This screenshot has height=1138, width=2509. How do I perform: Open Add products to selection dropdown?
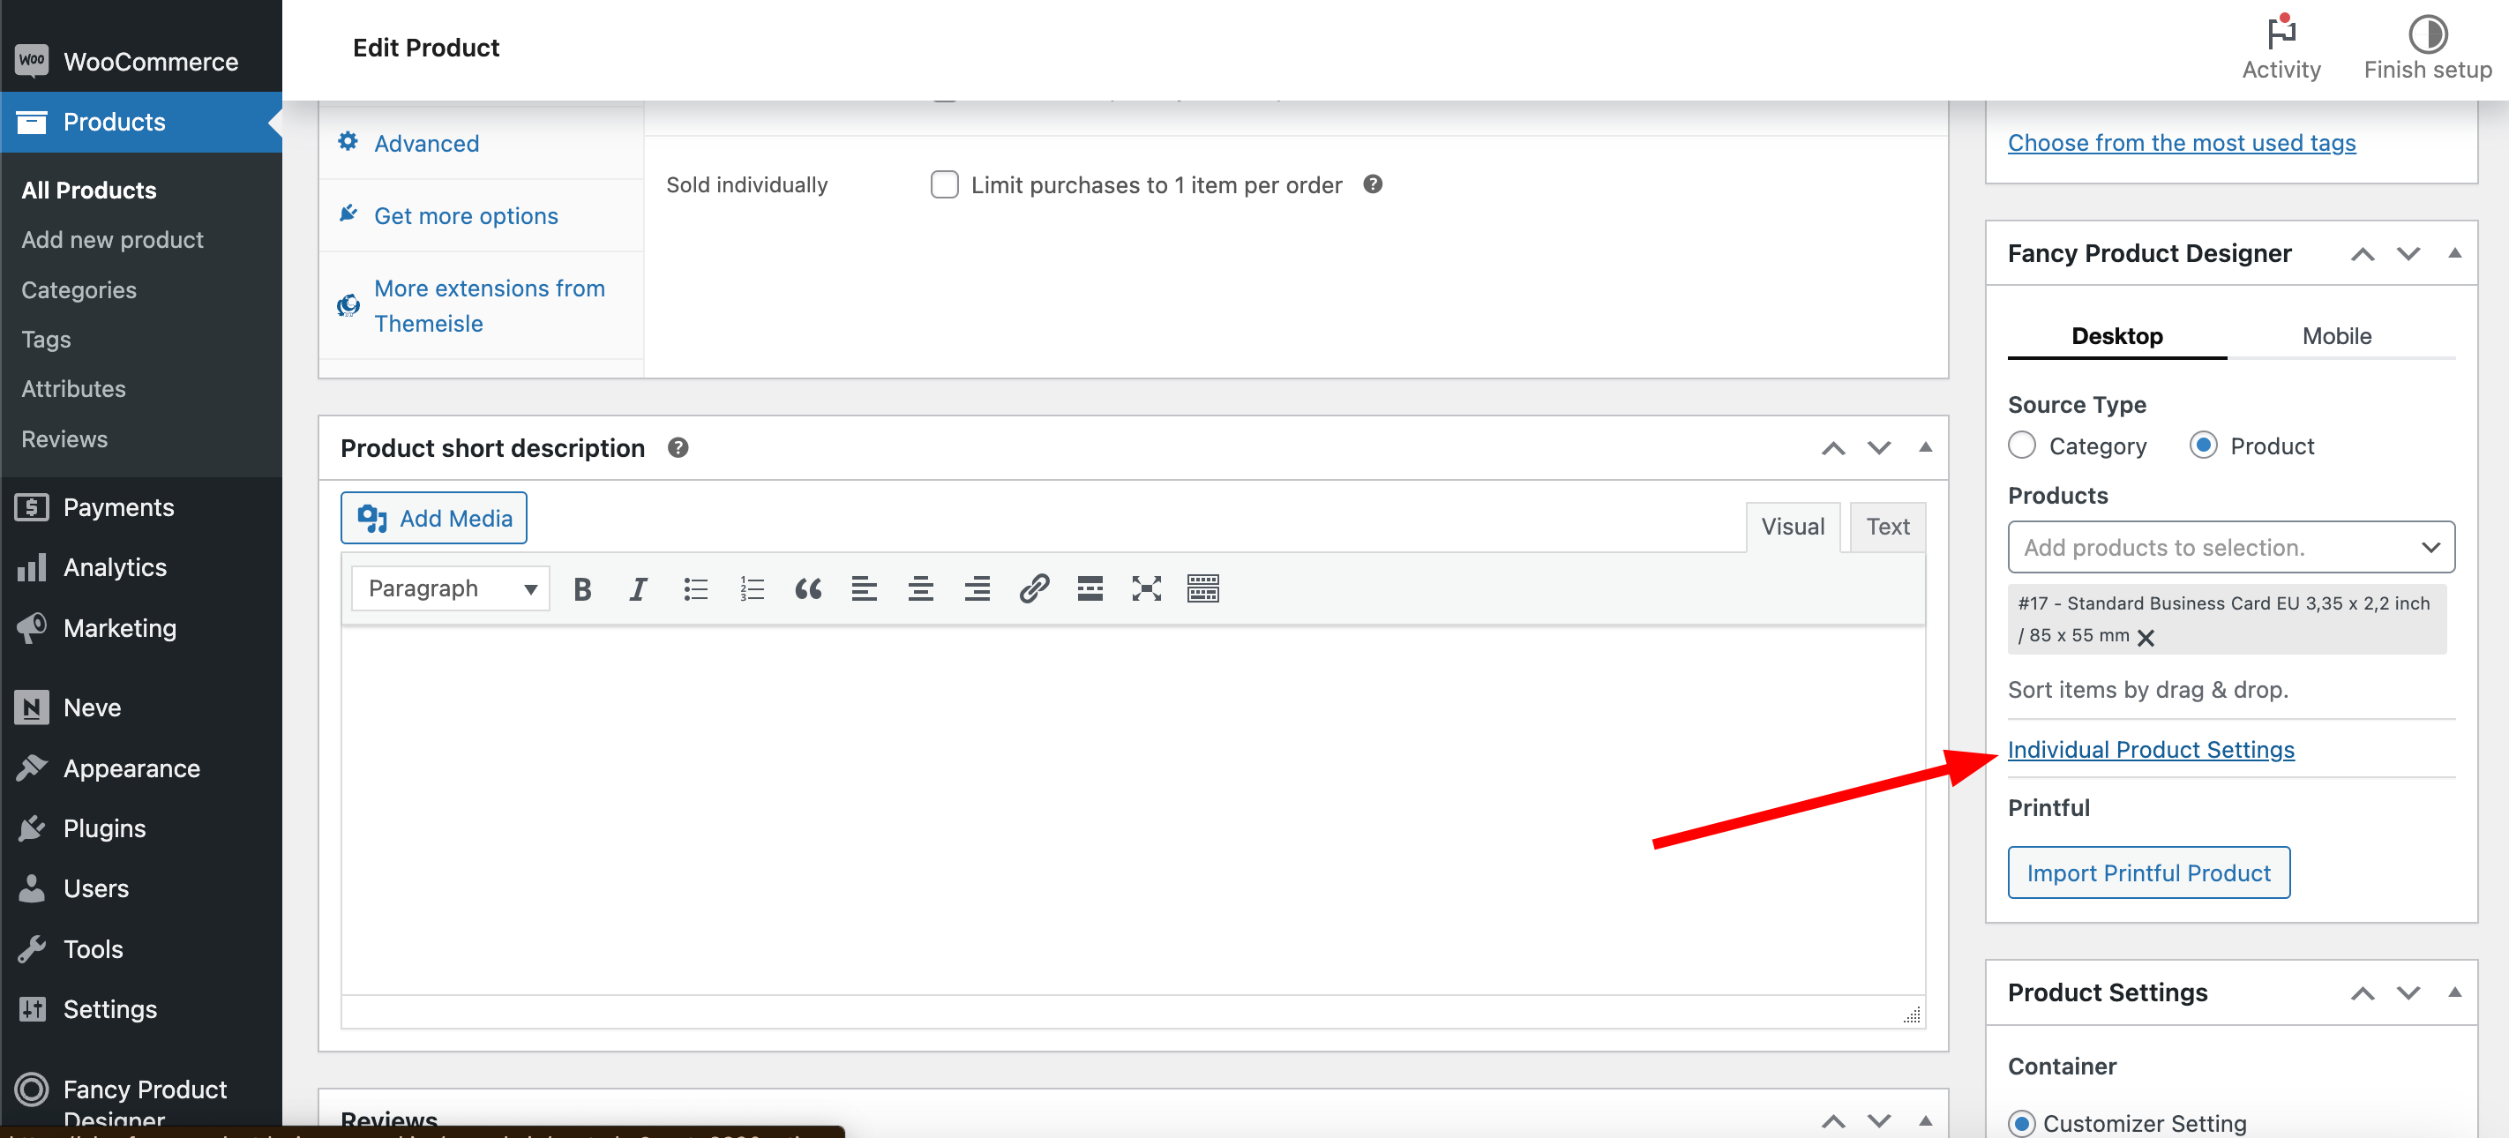coord(2230,548)
